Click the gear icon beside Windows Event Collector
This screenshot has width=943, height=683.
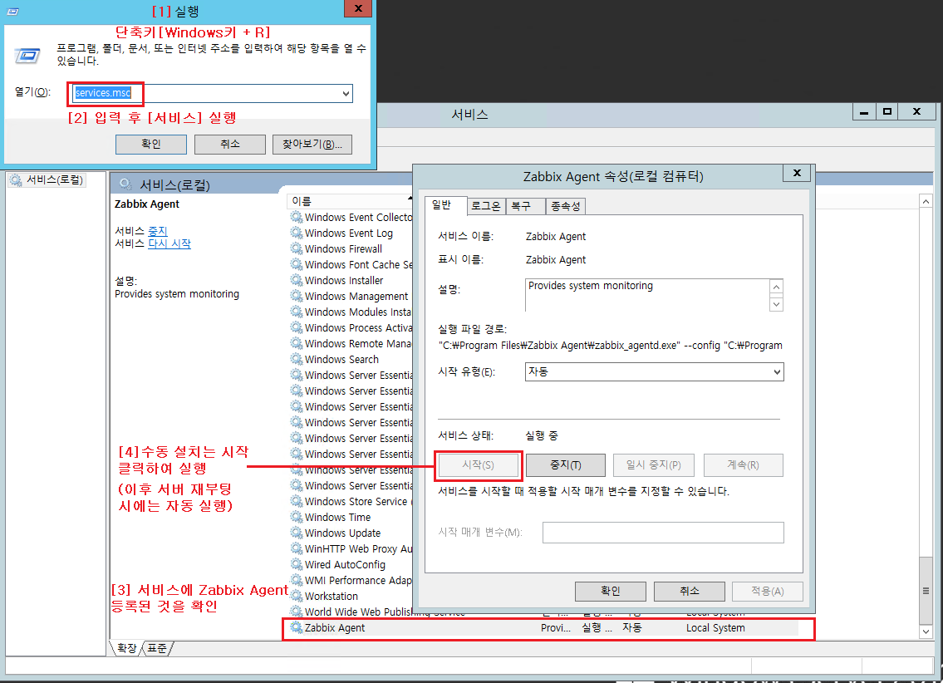tap(297, 217)
